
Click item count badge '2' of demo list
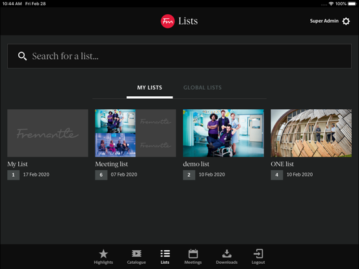(189, 175)
